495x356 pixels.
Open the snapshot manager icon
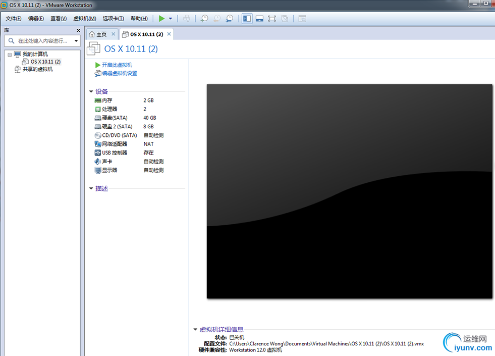(x=229, y=18)
